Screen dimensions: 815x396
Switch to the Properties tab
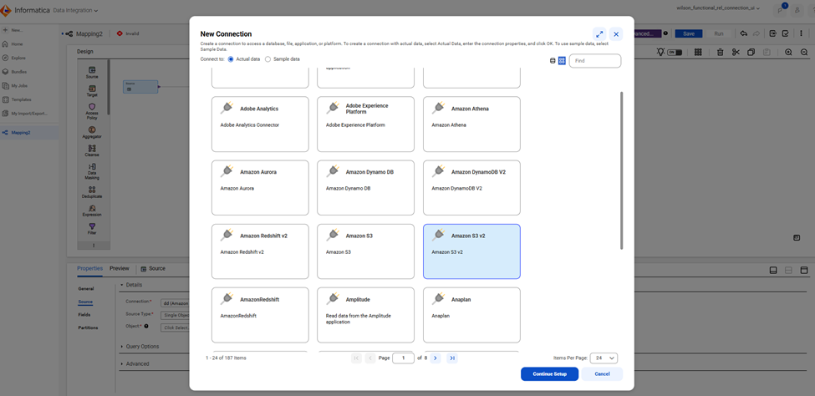pyautogui.click(x=90, y=269)
